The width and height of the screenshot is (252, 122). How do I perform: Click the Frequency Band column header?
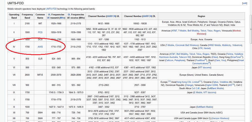[x=27, y=16]
